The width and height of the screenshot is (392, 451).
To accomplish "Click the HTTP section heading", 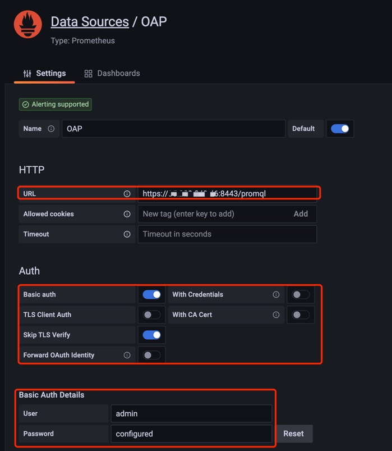I will point(31,170).
